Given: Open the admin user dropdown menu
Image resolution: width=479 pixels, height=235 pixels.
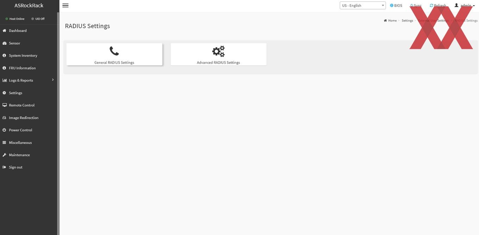Looking at the screenshot, I should tap(465, 5).
